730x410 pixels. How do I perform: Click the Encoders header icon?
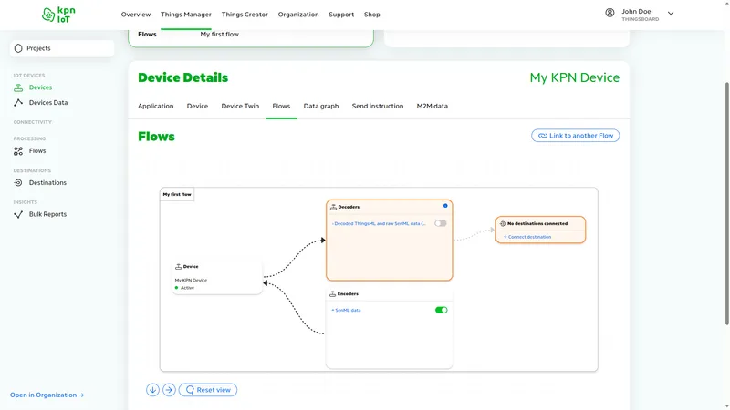tap(332, 293)
